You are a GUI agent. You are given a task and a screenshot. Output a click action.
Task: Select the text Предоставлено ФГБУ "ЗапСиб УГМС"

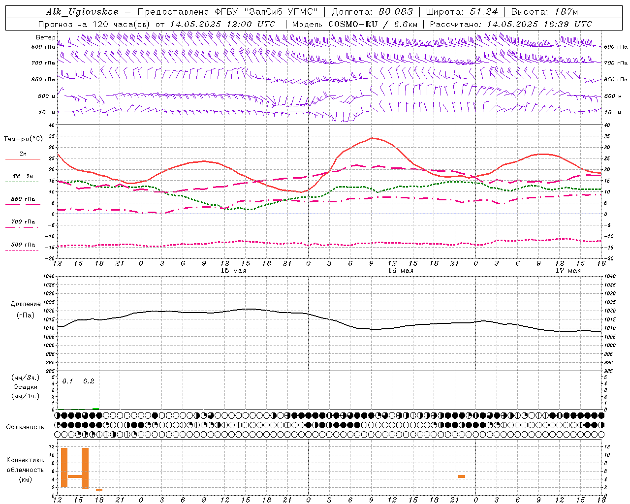228,12
